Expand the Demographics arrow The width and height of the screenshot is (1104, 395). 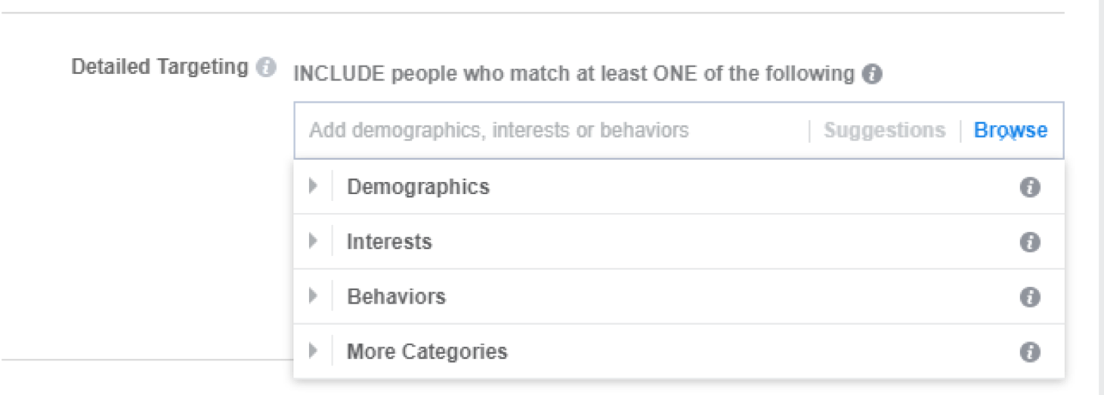coord(313,186)
